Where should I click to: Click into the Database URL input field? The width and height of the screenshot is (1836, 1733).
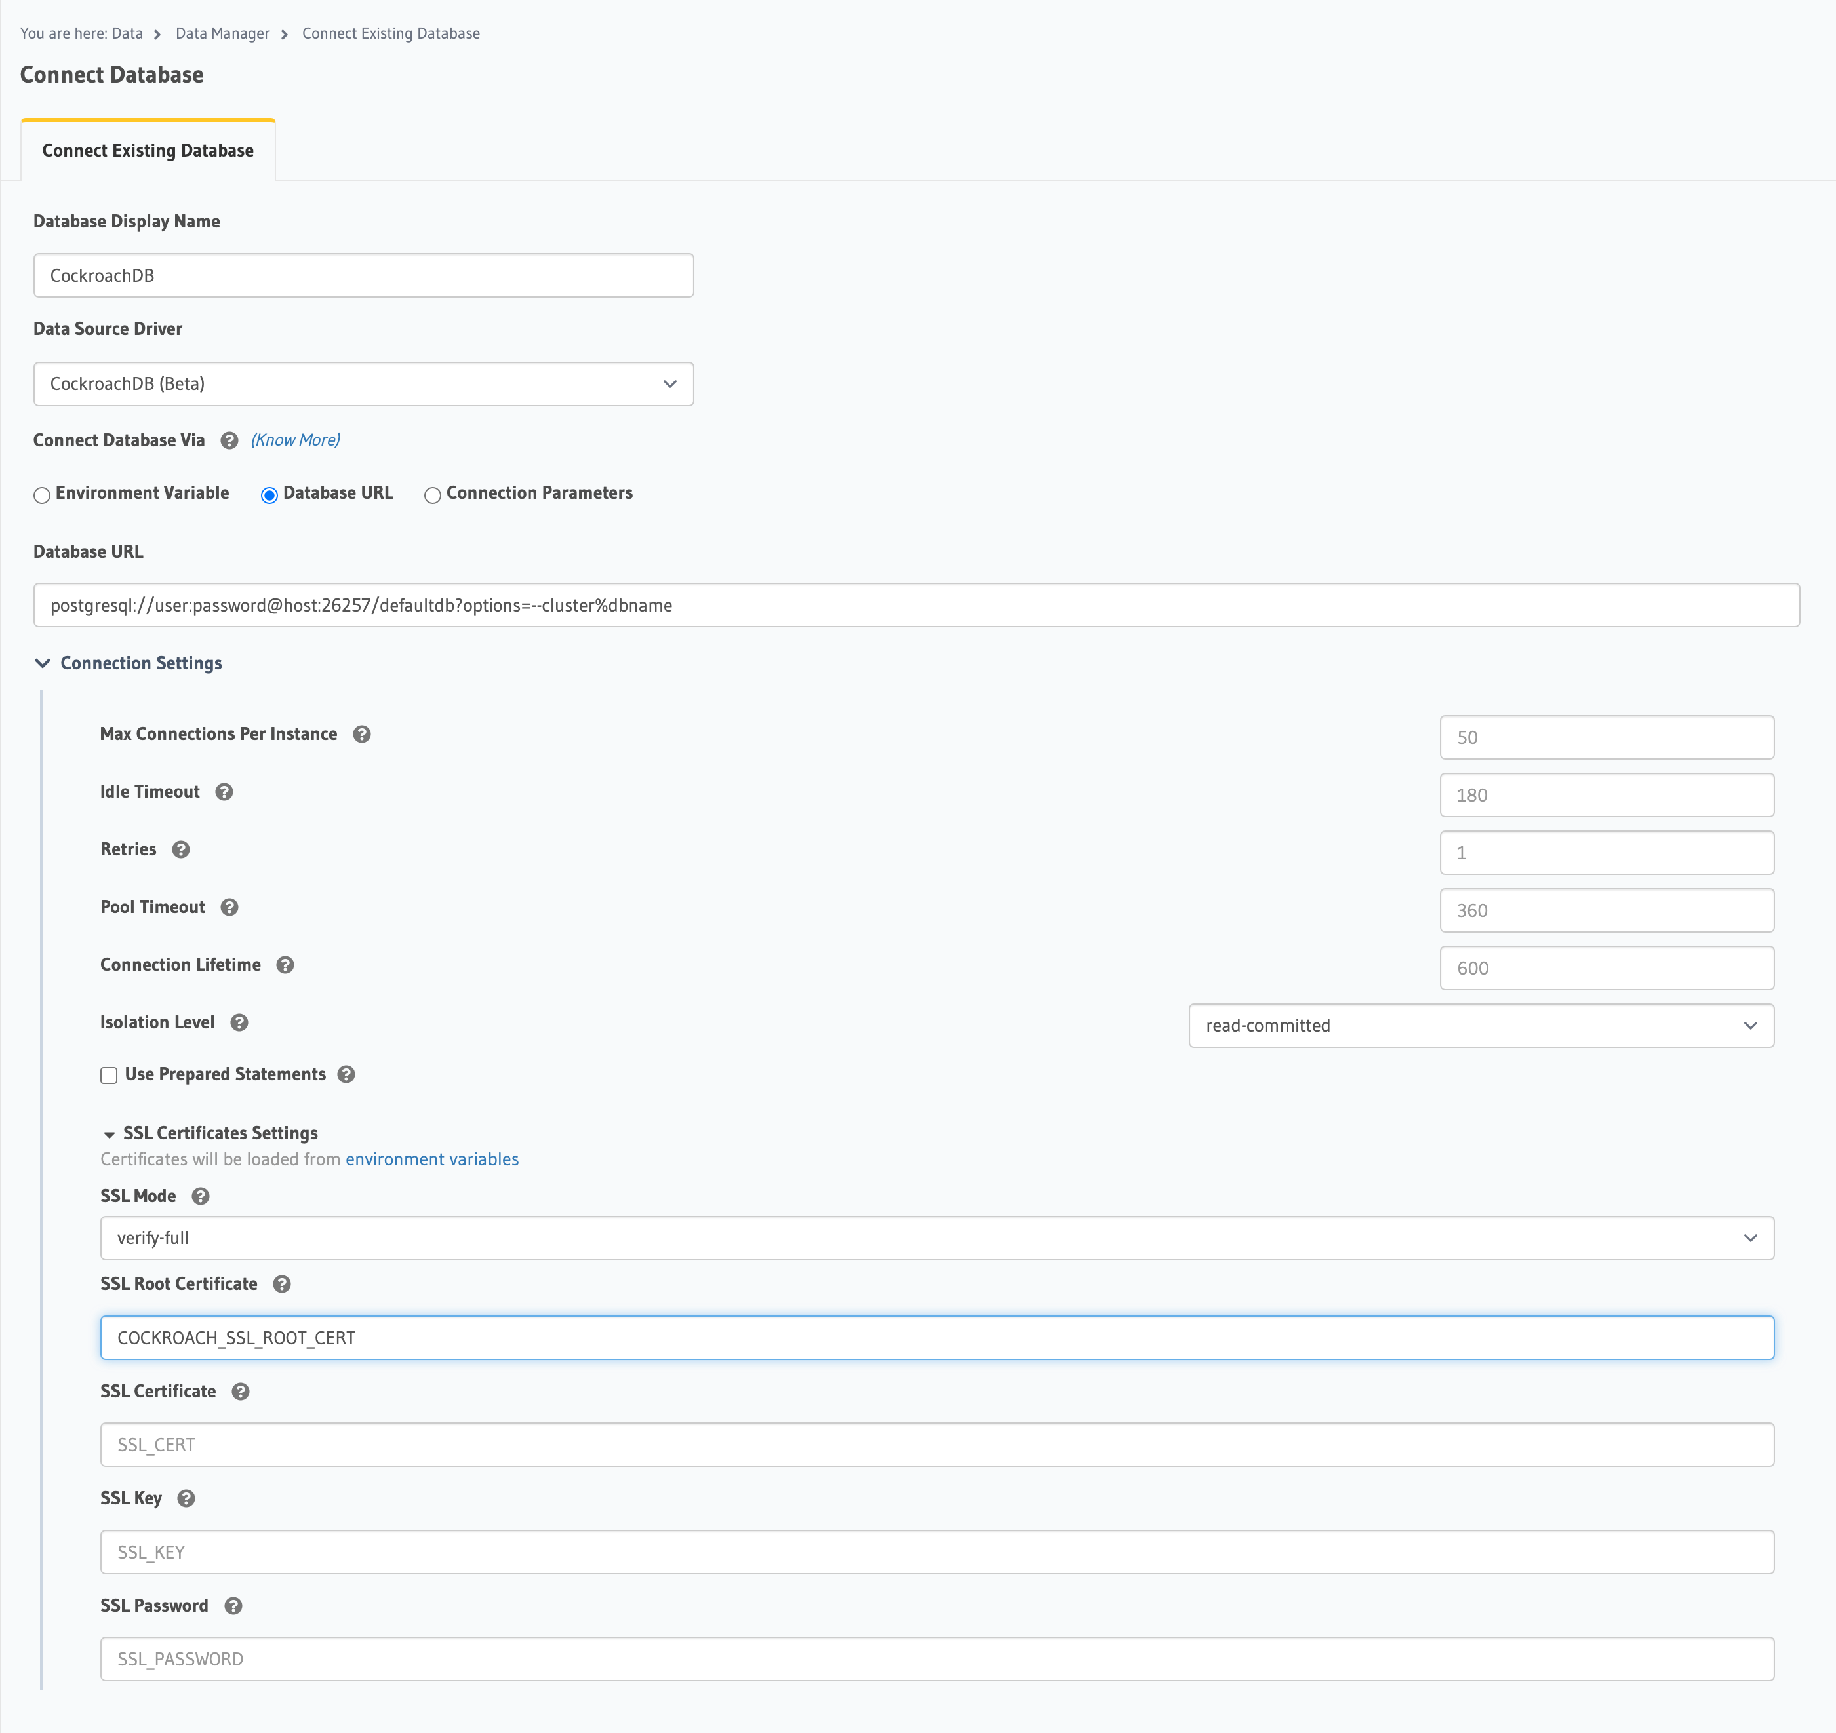pyautogui.click(x=915, y=605)
